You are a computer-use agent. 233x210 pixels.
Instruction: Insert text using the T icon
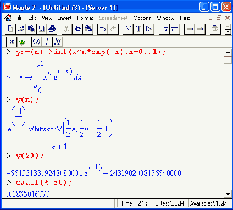click(x=138, y=29)
